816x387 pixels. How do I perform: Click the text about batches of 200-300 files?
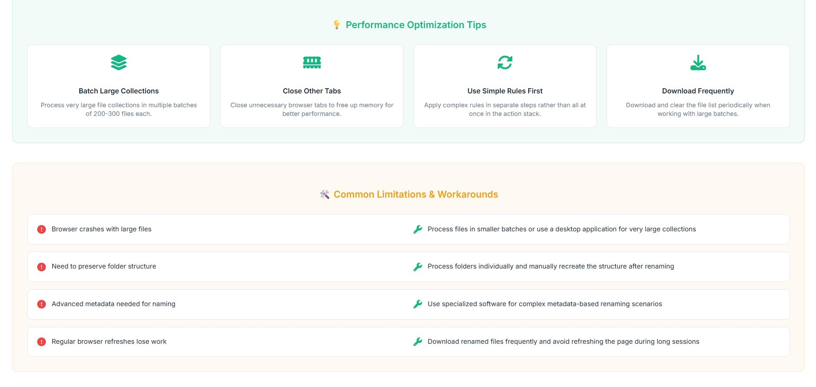coord(119,109)
